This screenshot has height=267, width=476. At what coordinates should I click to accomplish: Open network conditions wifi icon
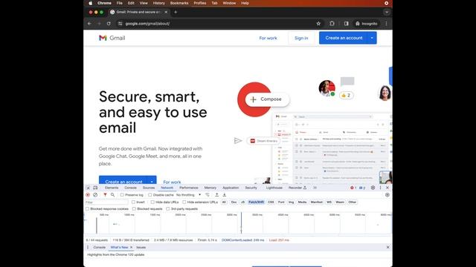[208, 195]
